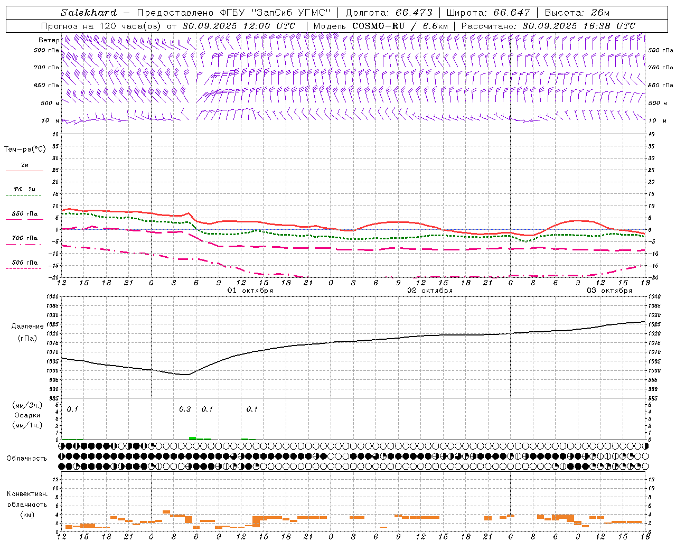
Task: Click the '700 гПа' temperature legend entry
Action: click(x=25, y=238)
